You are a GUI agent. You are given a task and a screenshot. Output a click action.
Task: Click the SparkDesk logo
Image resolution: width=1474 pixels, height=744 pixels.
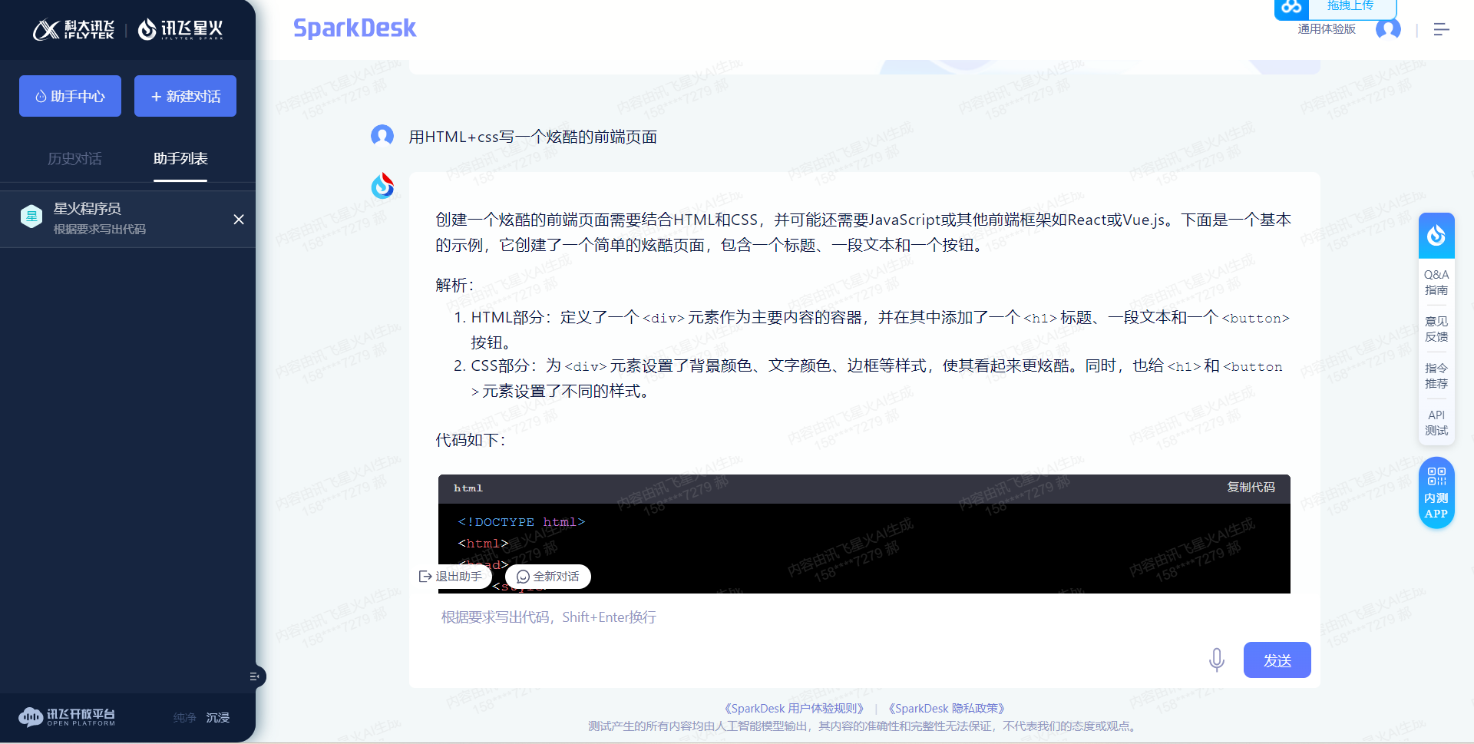pos(354,28)
